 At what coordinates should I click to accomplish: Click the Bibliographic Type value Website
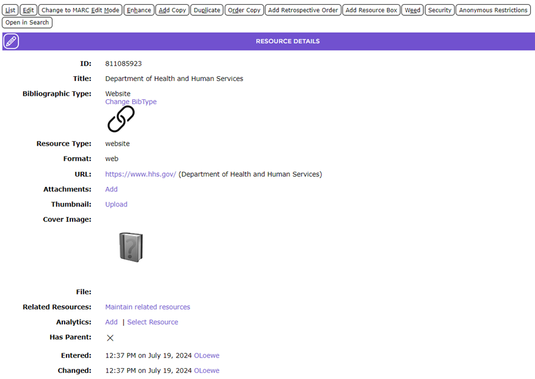[118, 94]
